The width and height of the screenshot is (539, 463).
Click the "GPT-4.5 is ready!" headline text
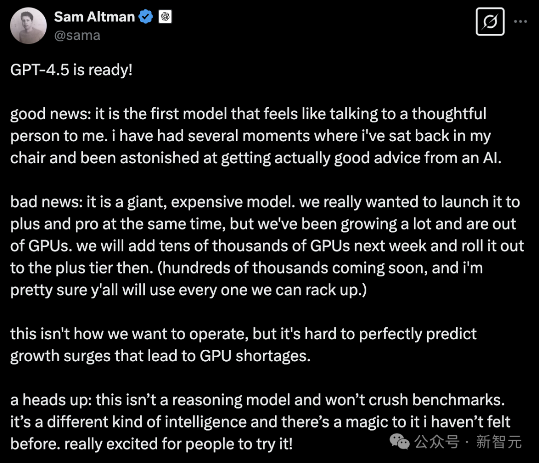71,70
